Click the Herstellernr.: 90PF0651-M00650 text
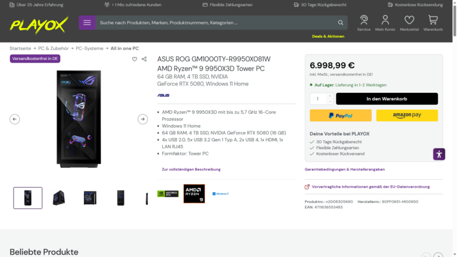The image size is (457, 257). [388, 202]
